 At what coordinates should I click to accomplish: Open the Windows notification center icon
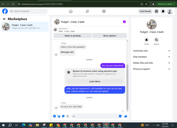[172, 125]
